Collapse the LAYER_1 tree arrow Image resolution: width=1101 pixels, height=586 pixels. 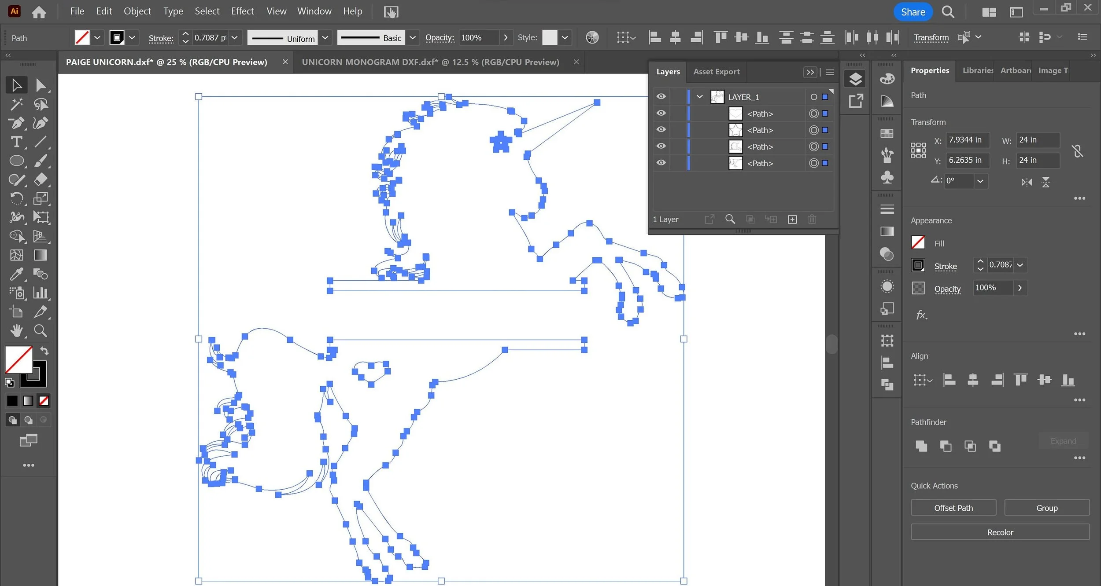[699, 97]
